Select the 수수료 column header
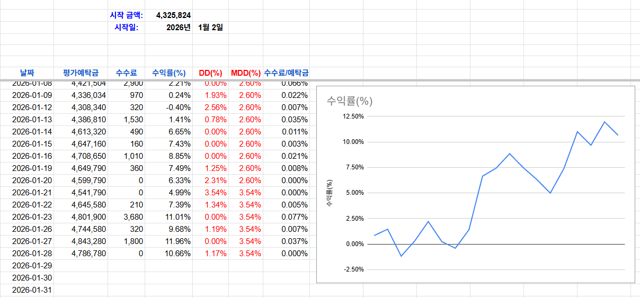This screenshot has height=298, width=640. coord(126,73)
